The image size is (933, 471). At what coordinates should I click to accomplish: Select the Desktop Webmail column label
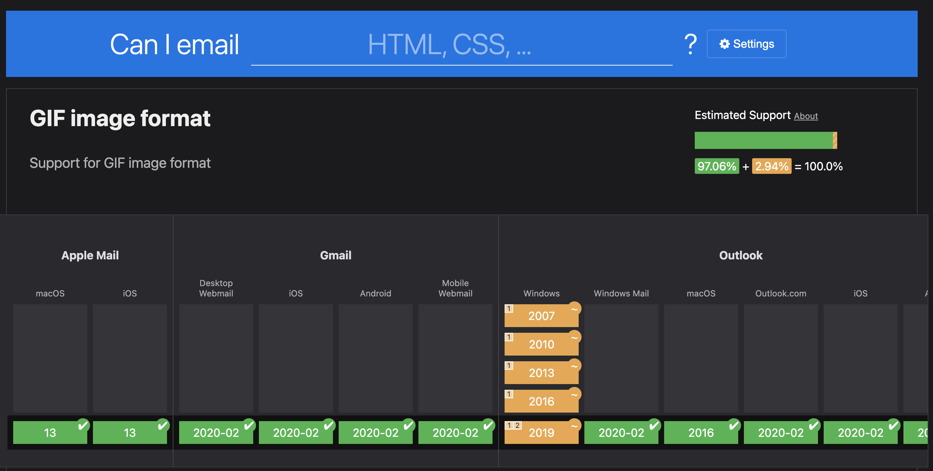click(x=216, y=288)
